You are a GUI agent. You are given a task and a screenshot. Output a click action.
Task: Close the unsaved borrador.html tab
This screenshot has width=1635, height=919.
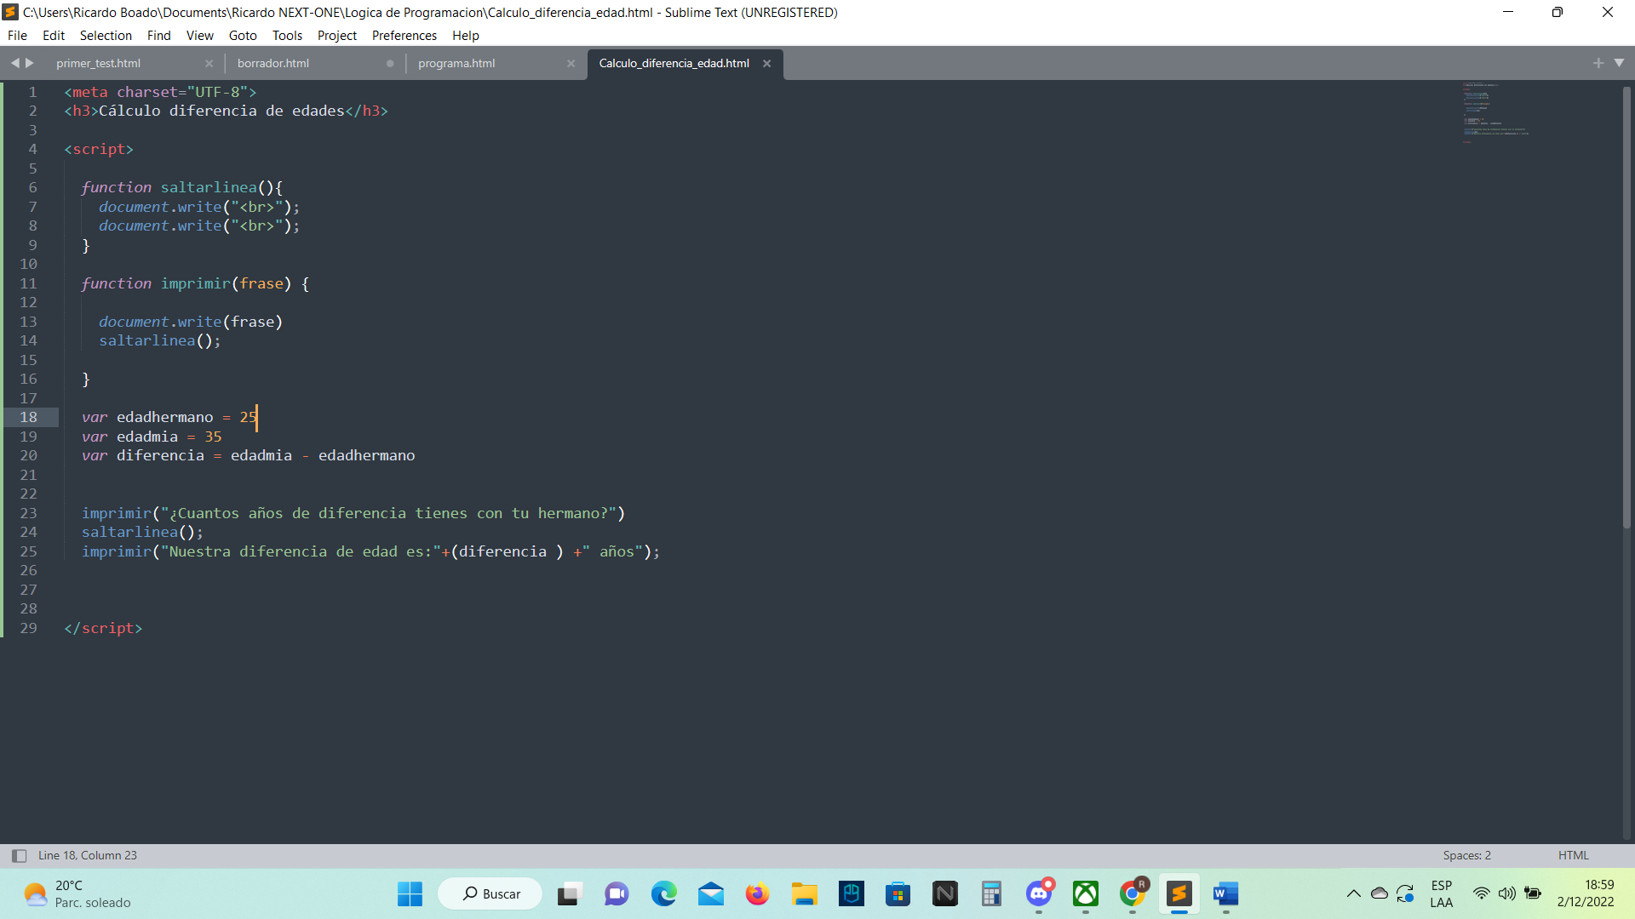390,64
